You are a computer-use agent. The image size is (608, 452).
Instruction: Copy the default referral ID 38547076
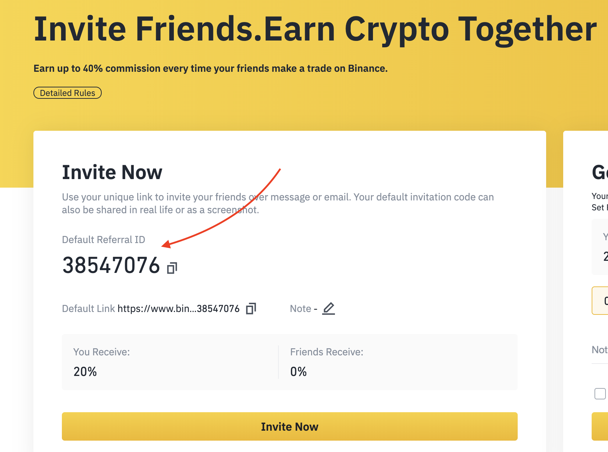tap(172, 268)
